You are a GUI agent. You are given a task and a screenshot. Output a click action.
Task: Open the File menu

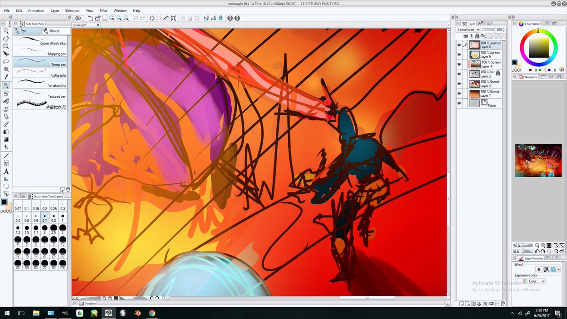click(7, 10)
